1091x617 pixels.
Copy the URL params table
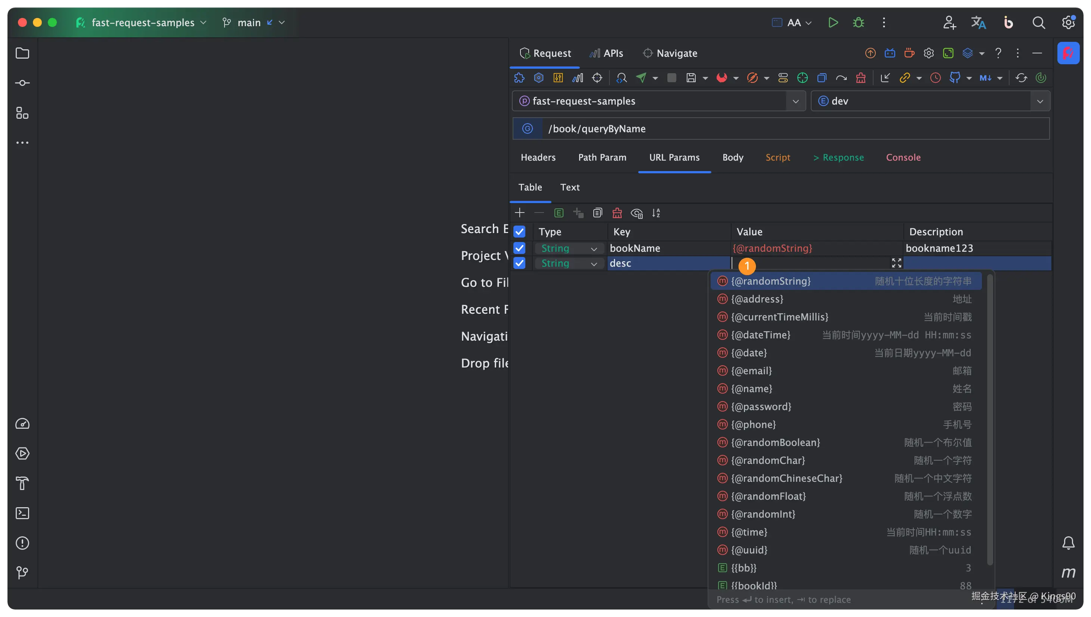tap(597, 213)
